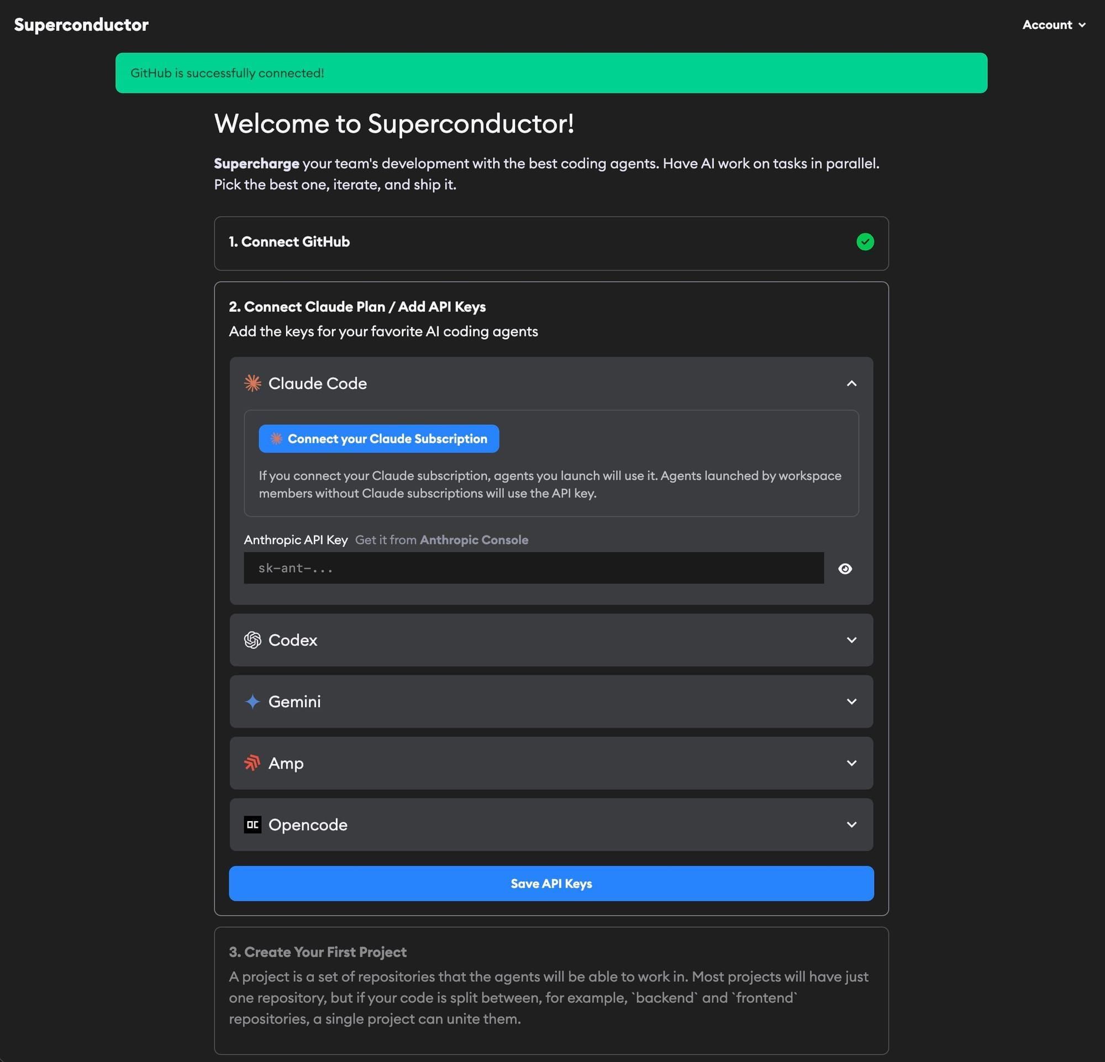
Task: Click the Claude Code asterisk icon
Action: [x=253, y=383]
